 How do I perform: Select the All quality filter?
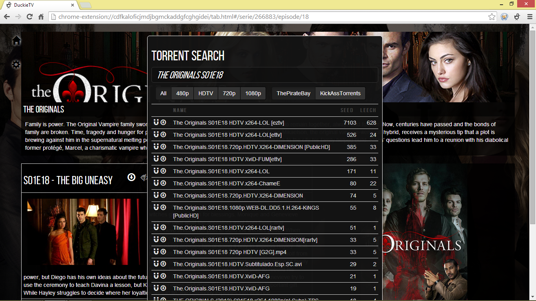click(163, 93)
